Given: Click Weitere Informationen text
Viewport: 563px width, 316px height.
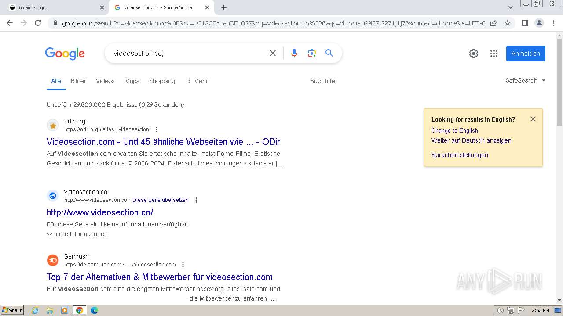Looking at the screenshot, I should [77, 234].
